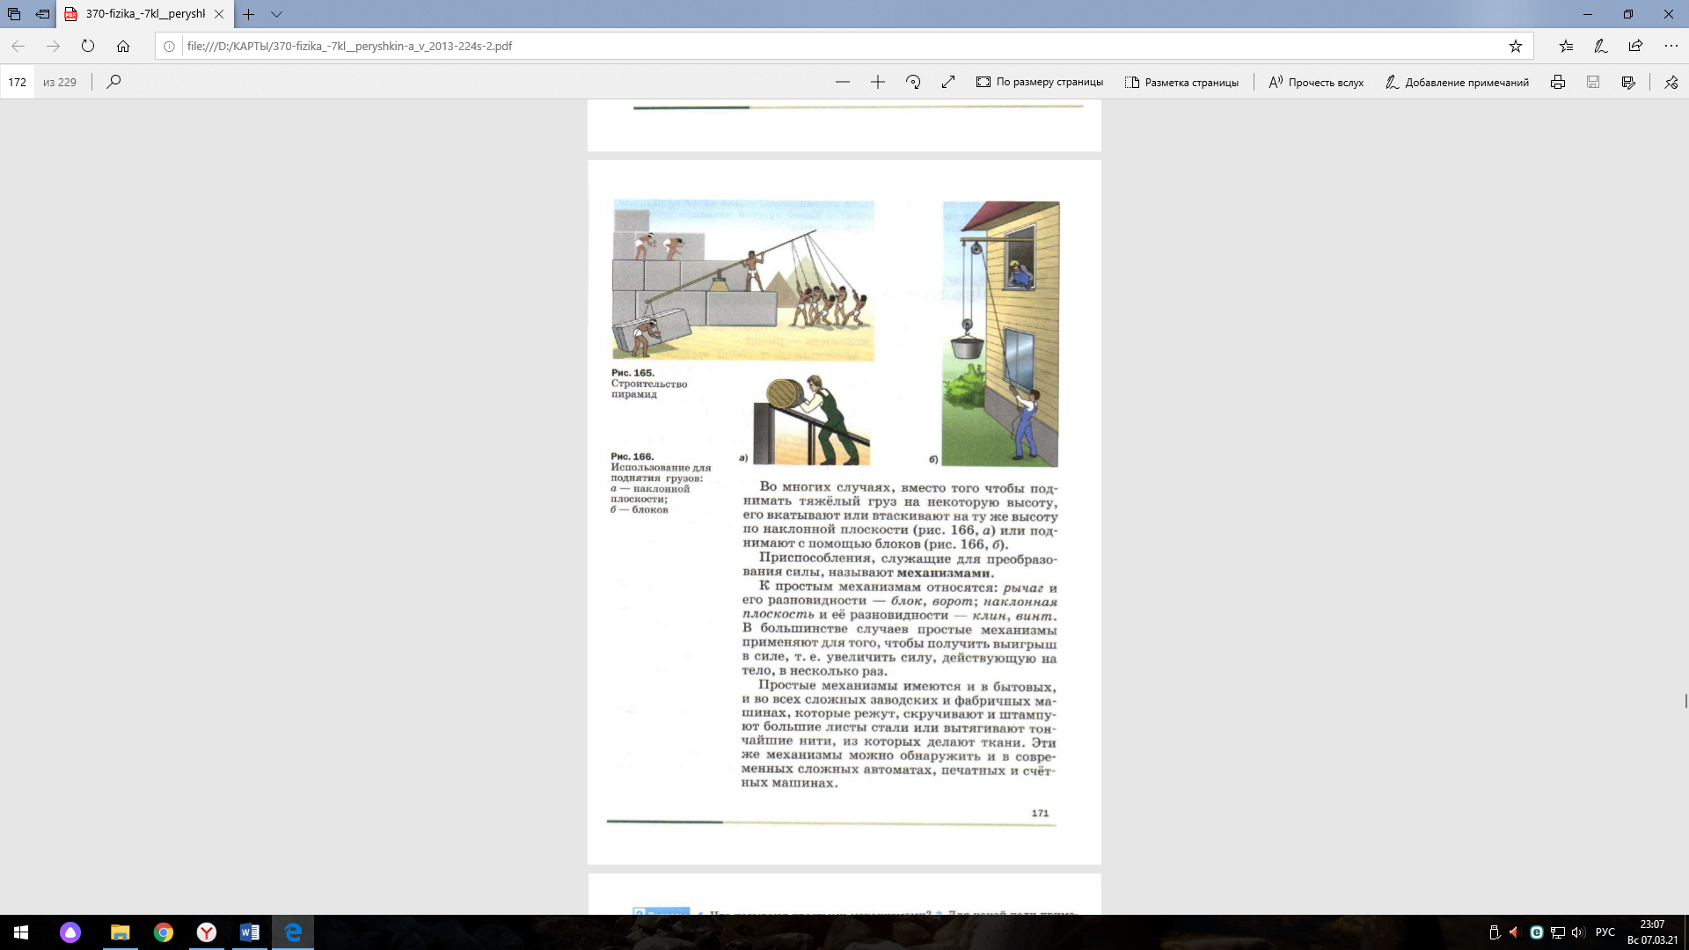Open the Alice assistant in taskbar
The image size is (1689, 950).
(70, 932)
